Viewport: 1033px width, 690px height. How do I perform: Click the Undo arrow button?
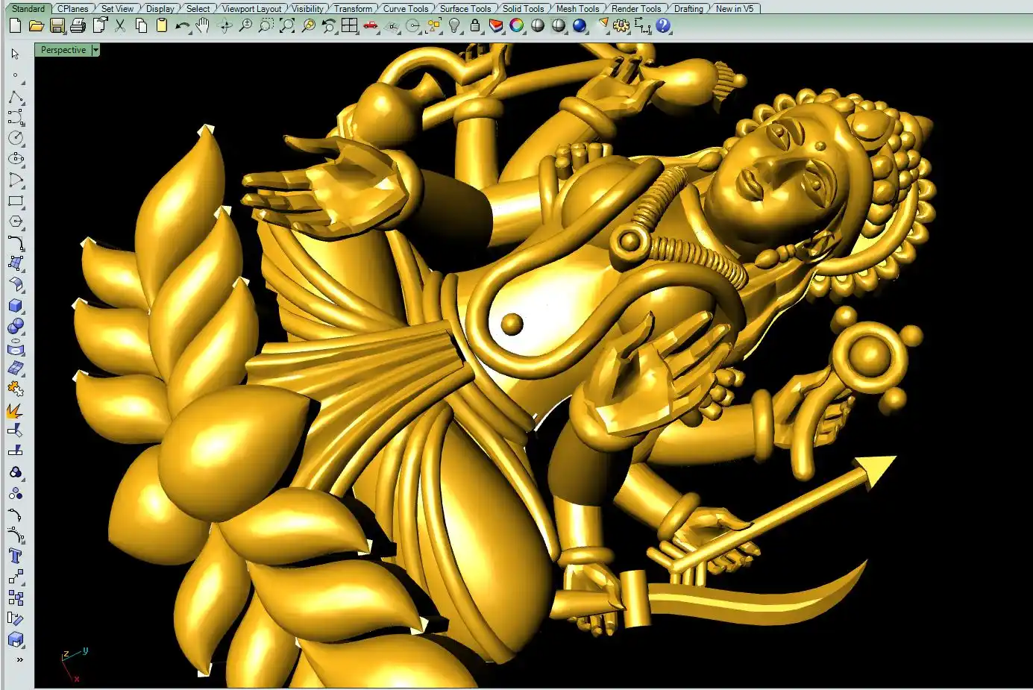tap(182, 26)
